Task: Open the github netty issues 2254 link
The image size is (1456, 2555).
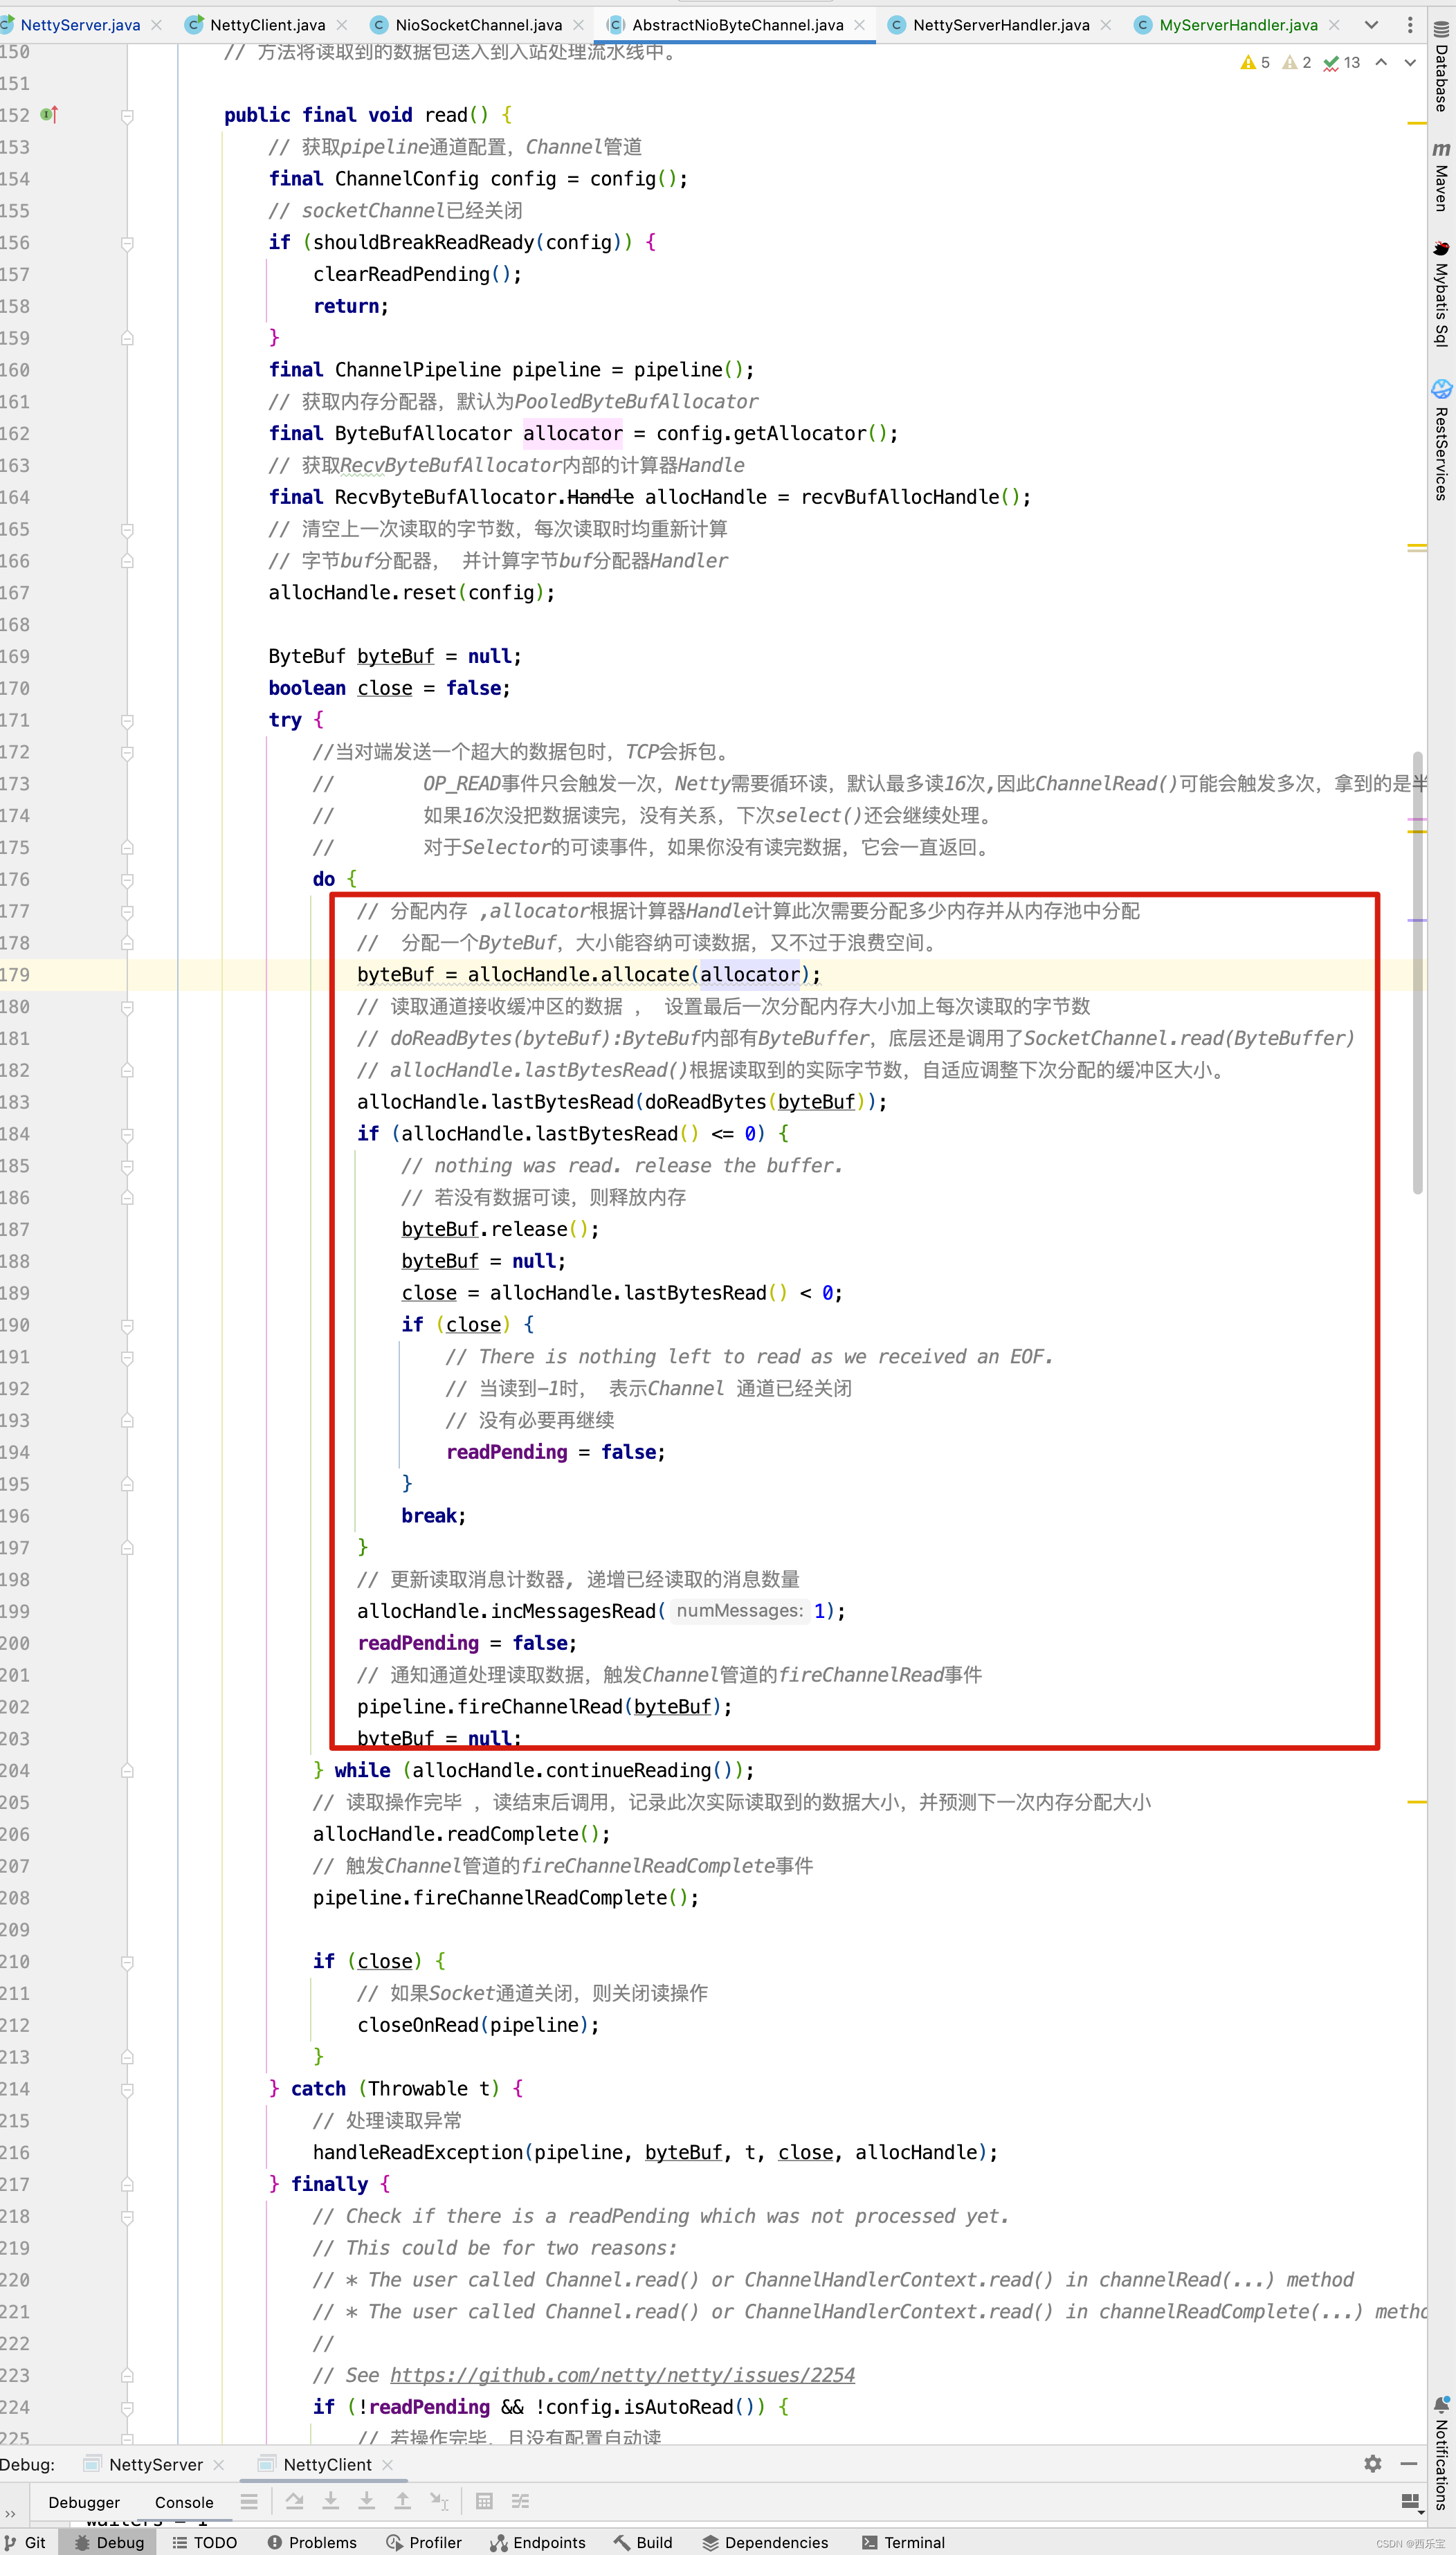Action: pos(622,2375)
